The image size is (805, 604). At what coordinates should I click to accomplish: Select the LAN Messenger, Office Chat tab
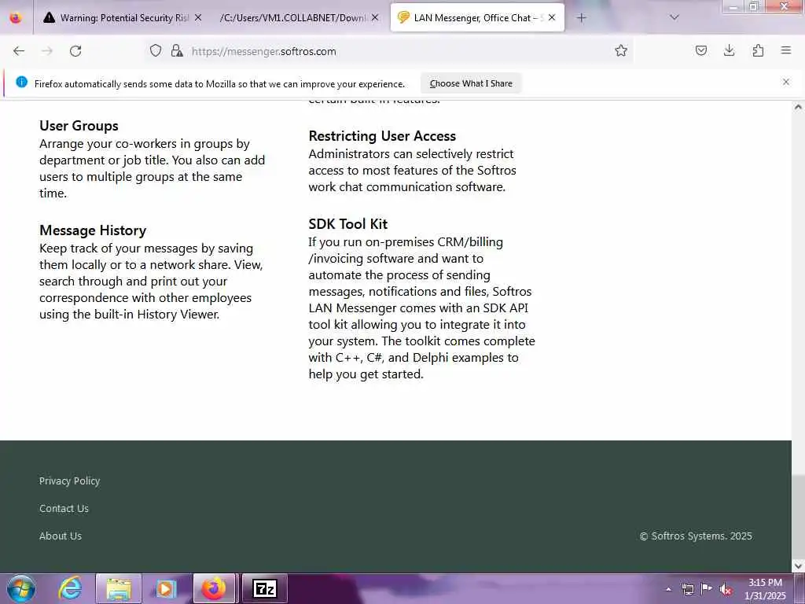(477, 18)
